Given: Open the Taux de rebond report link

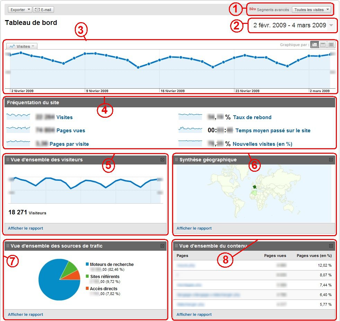Looking at the screenshot, I should point(252,117).
